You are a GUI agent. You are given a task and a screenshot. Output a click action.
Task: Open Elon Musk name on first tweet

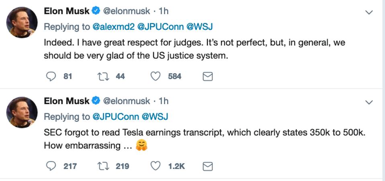coord(66,12)
